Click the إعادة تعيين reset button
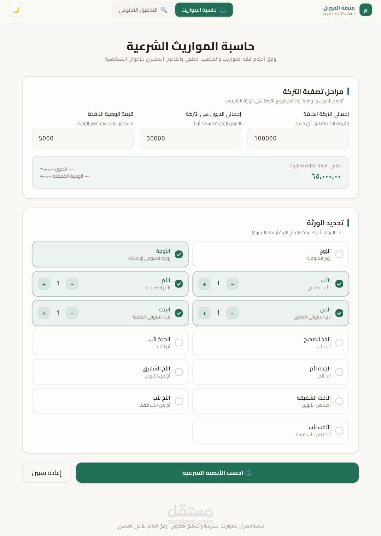Viewport: 381px width, 536px height. click(47, 472)
